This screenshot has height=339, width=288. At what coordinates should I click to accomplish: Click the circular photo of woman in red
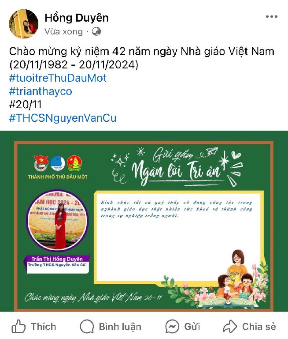tap(57, 220)
